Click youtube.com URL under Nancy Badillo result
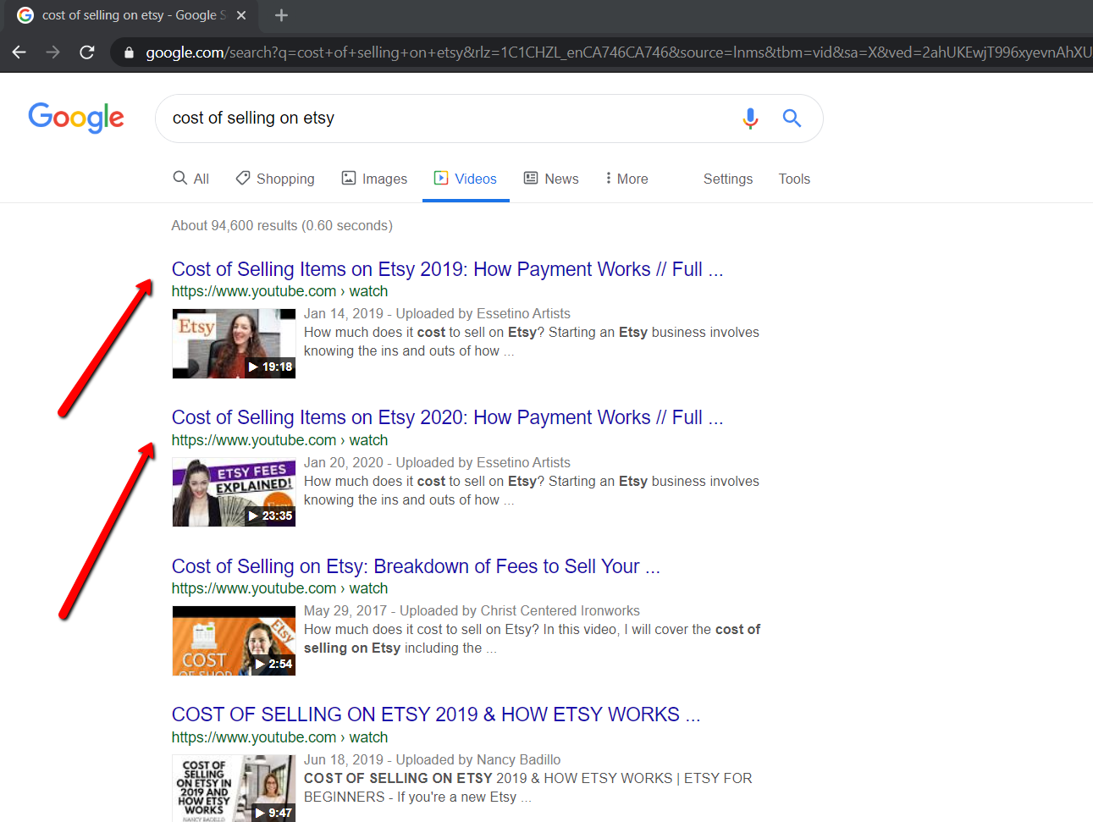This screenshot has height=822, width=1093. [279, 737]
